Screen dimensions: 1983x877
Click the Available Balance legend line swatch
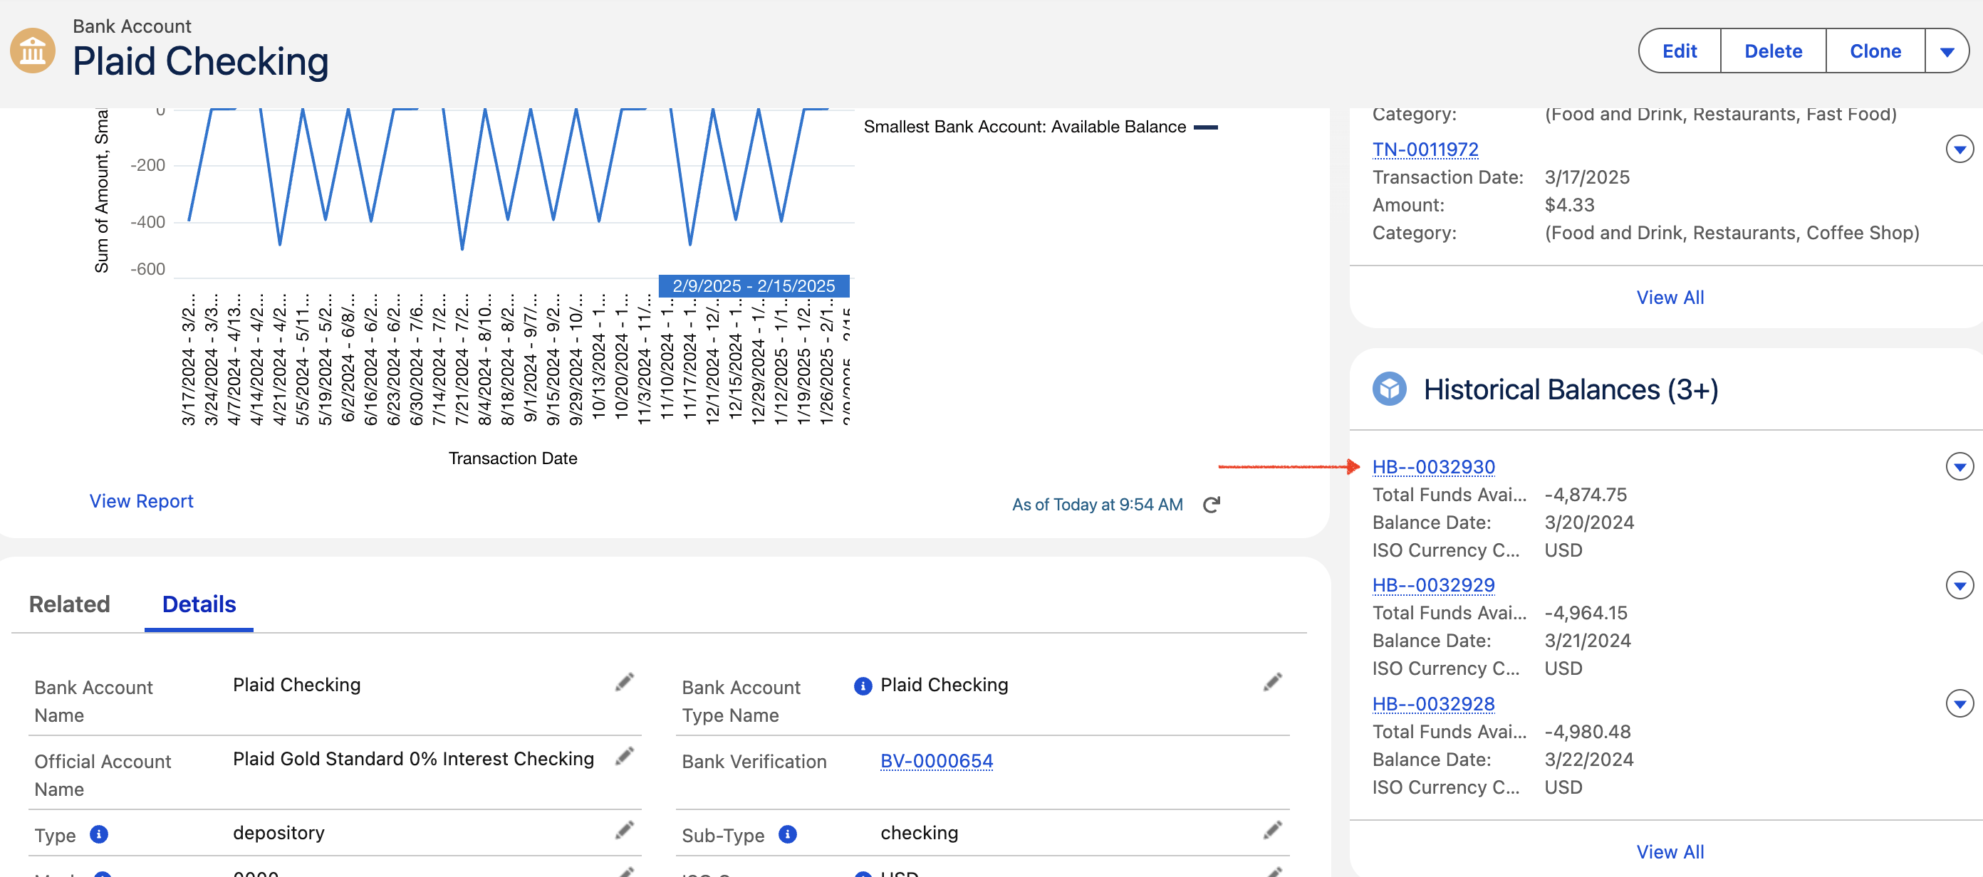tap(1205, 127)
